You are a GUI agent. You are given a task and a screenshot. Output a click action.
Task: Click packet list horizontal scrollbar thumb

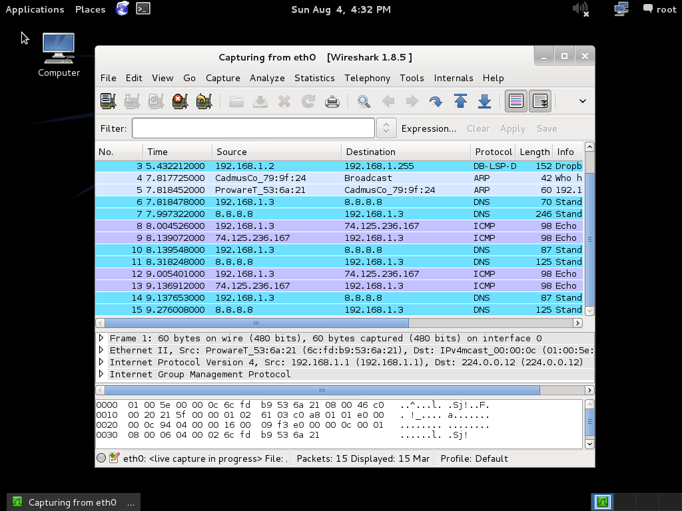pyautogui.click(x=256, y=323)
